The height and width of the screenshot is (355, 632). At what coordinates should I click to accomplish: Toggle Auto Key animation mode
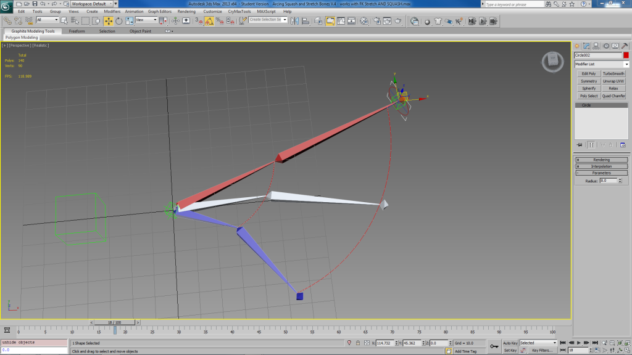point(510,343)
